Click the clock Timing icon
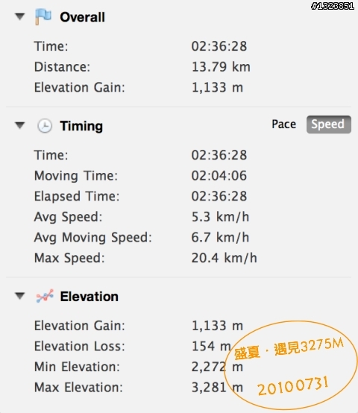Image resolution: width=358 pixels, height=413 pixels. pyautogui.click(x=45, y=126)
